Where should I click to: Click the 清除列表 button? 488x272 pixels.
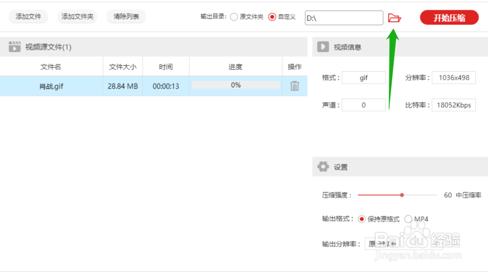(126, 17)
